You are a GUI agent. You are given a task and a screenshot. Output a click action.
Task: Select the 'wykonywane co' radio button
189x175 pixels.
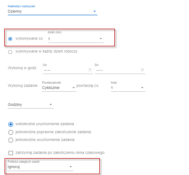pyautogui.click(x=10, y=39)
